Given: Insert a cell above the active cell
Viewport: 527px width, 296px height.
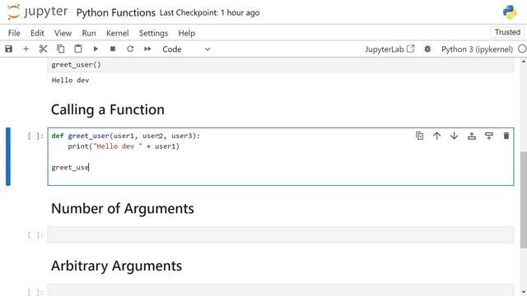Looking at the screenshot, I should 472,136.
